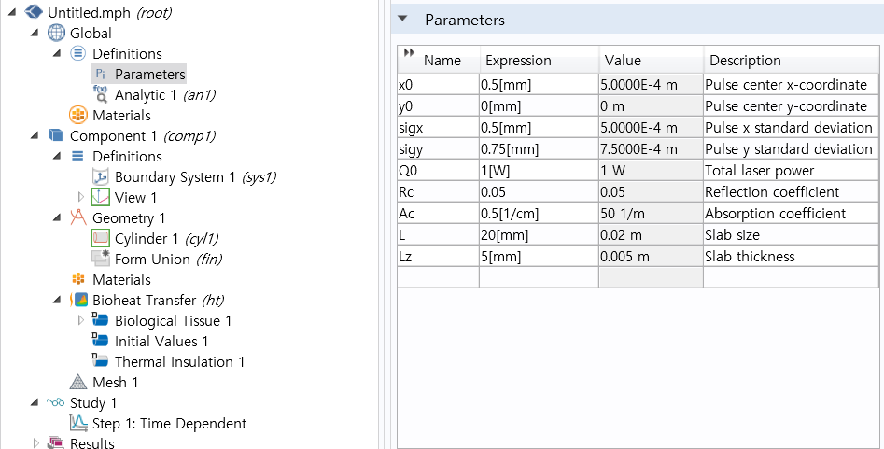Click the Bioheat Transfer physics icon
884x449 pixels.
click(x=79, y=301)
